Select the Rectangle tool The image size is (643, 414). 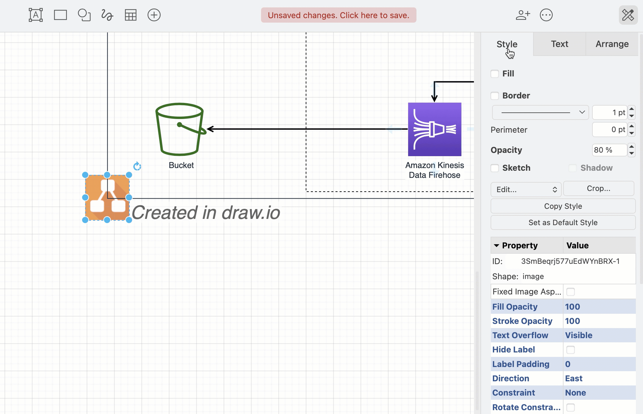tap(60, 15)
